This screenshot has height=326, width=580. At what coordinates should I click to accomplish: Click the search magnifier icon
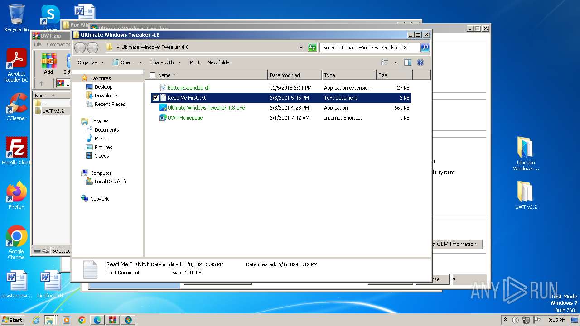(x=425, y=47)
